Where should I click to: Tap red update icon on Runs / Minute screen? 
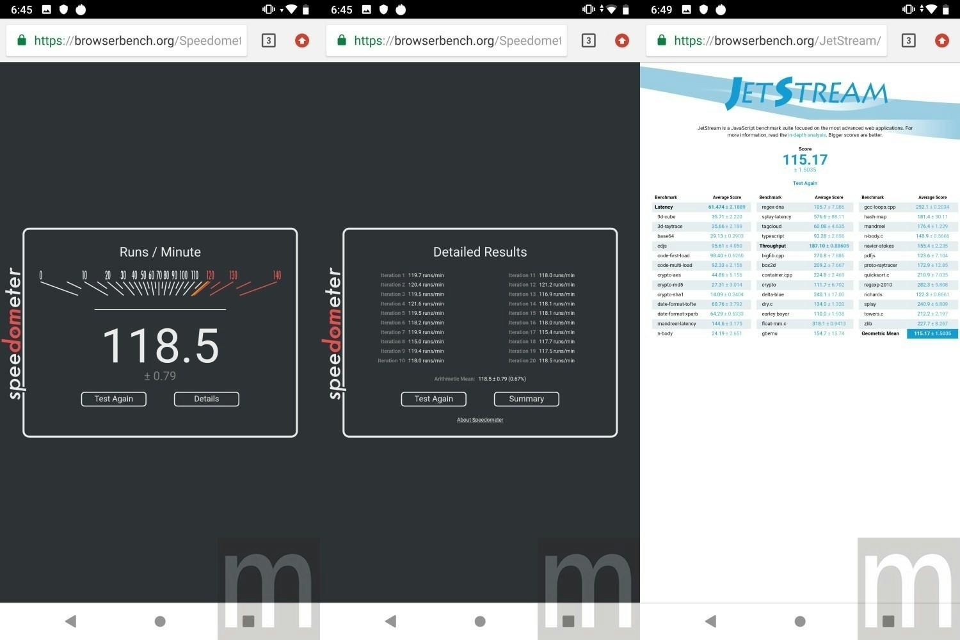[x=302, y=40]
